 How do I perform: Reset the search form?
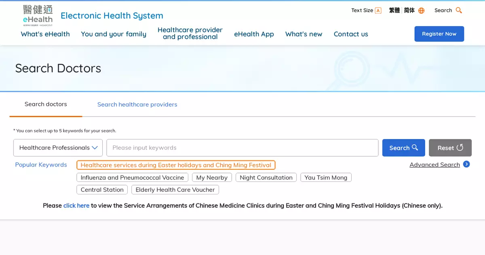[450, 148]
